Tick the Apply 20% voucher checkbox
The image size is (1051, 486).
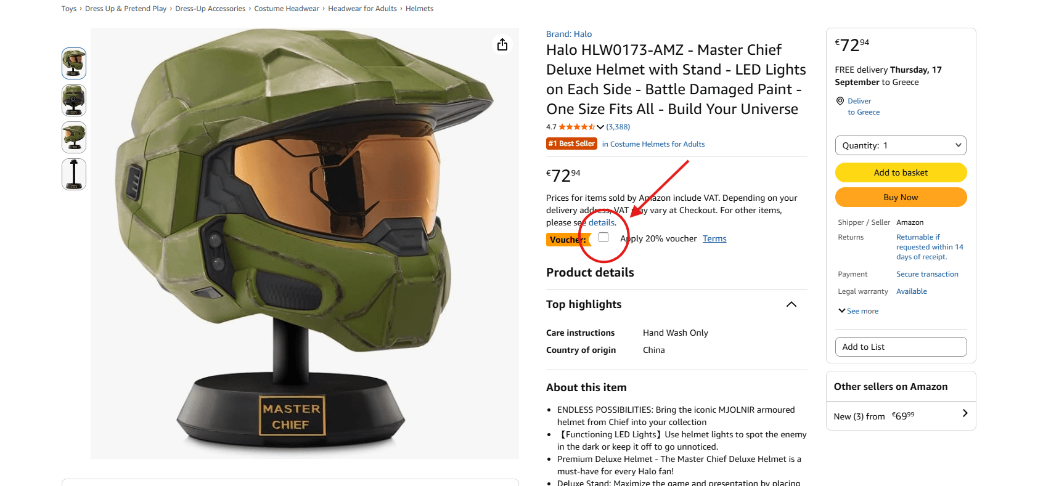603,237
